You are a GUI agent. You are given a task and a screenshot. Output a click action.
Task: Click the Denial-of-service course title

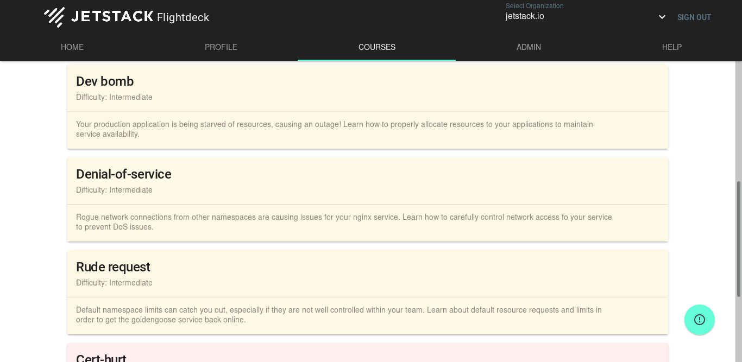(x=123, y=174)
